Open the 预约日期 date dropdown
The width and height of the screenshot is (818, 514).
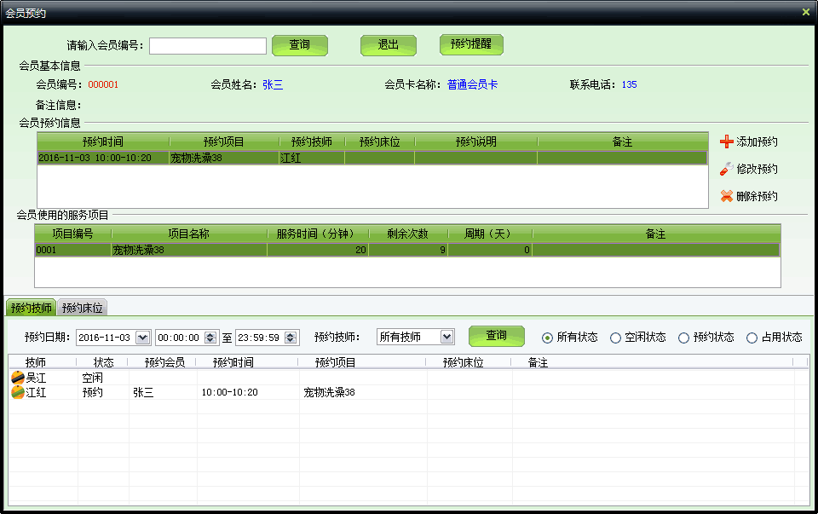click(x=142, y=338)
